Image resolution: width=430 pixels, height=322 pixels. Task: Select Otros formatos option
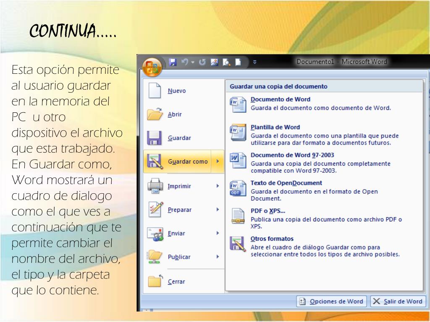tap(324, 247)
